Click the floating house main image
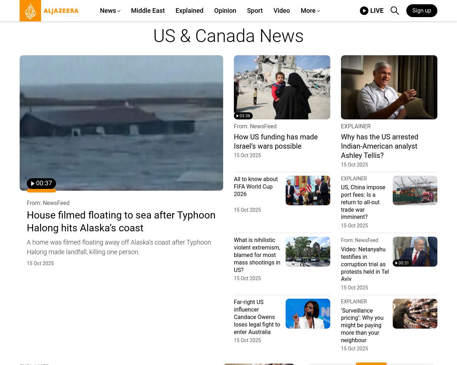 tap(121, 123)
